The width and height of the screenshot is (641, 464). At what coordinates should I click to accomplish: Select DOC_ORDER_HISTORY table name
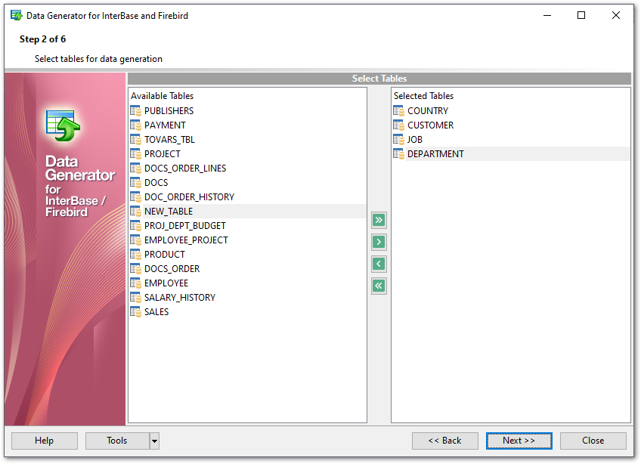pyautogui.click(x=189, y=197)
